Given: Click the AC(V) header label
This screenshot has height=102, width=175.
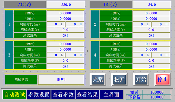Looking at the screenshot, I should point(25,4).
